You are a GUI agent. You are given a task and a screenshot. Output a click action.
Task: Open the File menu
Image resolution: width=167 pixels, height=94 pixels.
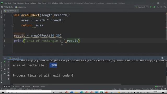(5, 3)
